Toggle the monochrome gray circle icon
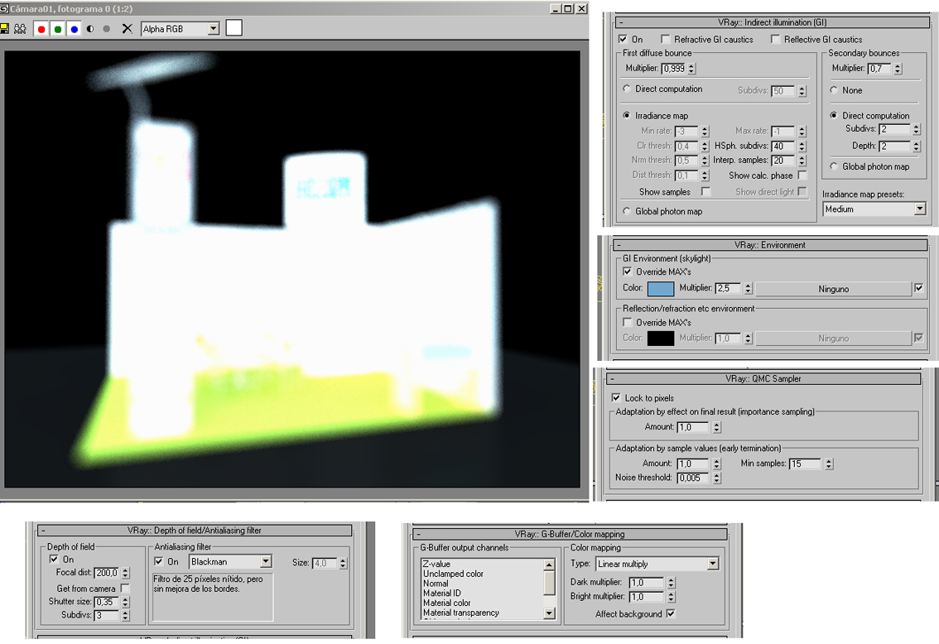The image size is (939, 644). coord(107,29)
